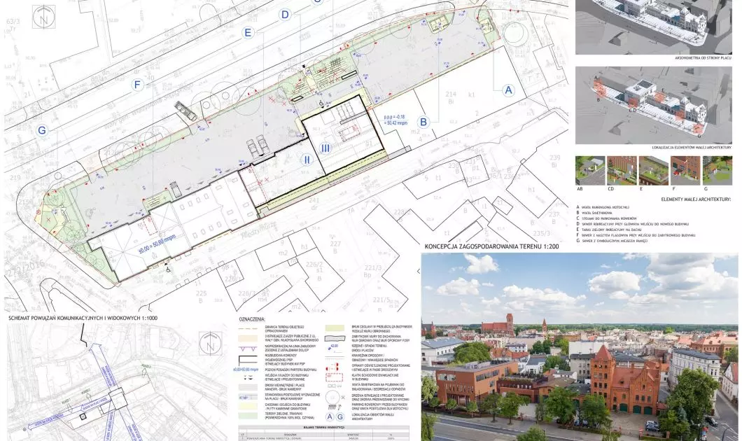
Task: Click the bicycle parking symbol in the legend
Action: click(335, 407)
